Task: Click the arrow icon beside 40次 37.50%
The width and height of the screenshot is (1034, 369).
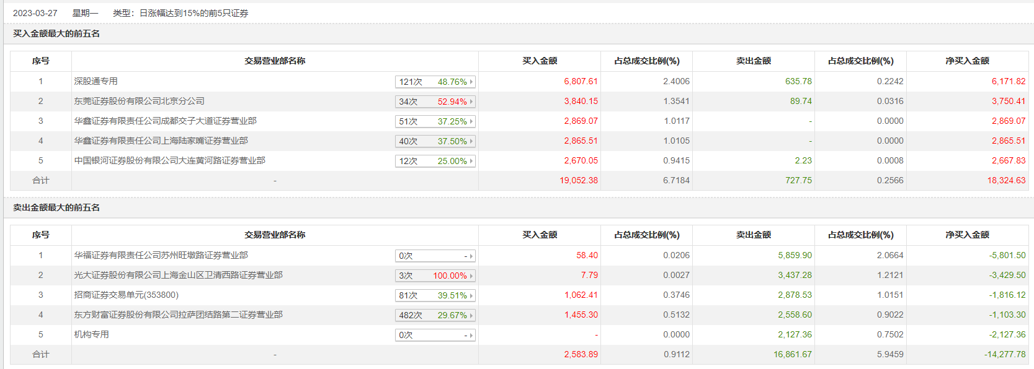Action: click(x=471, y=141)
